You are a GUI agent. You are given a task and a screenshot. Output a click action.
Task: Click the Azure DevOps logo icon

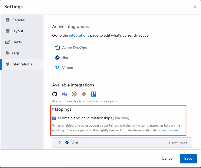[57, 48]
